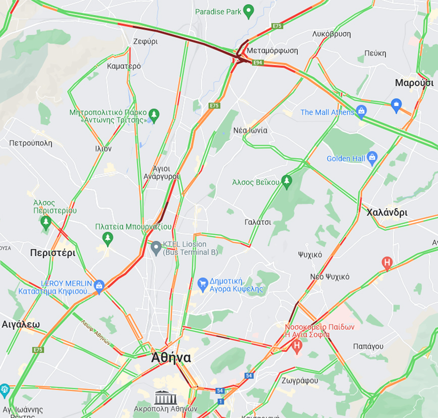Screen dimensions: 438x418
Task: Open the Golden Hall shopping pin
Action: [x=372, y=159]
